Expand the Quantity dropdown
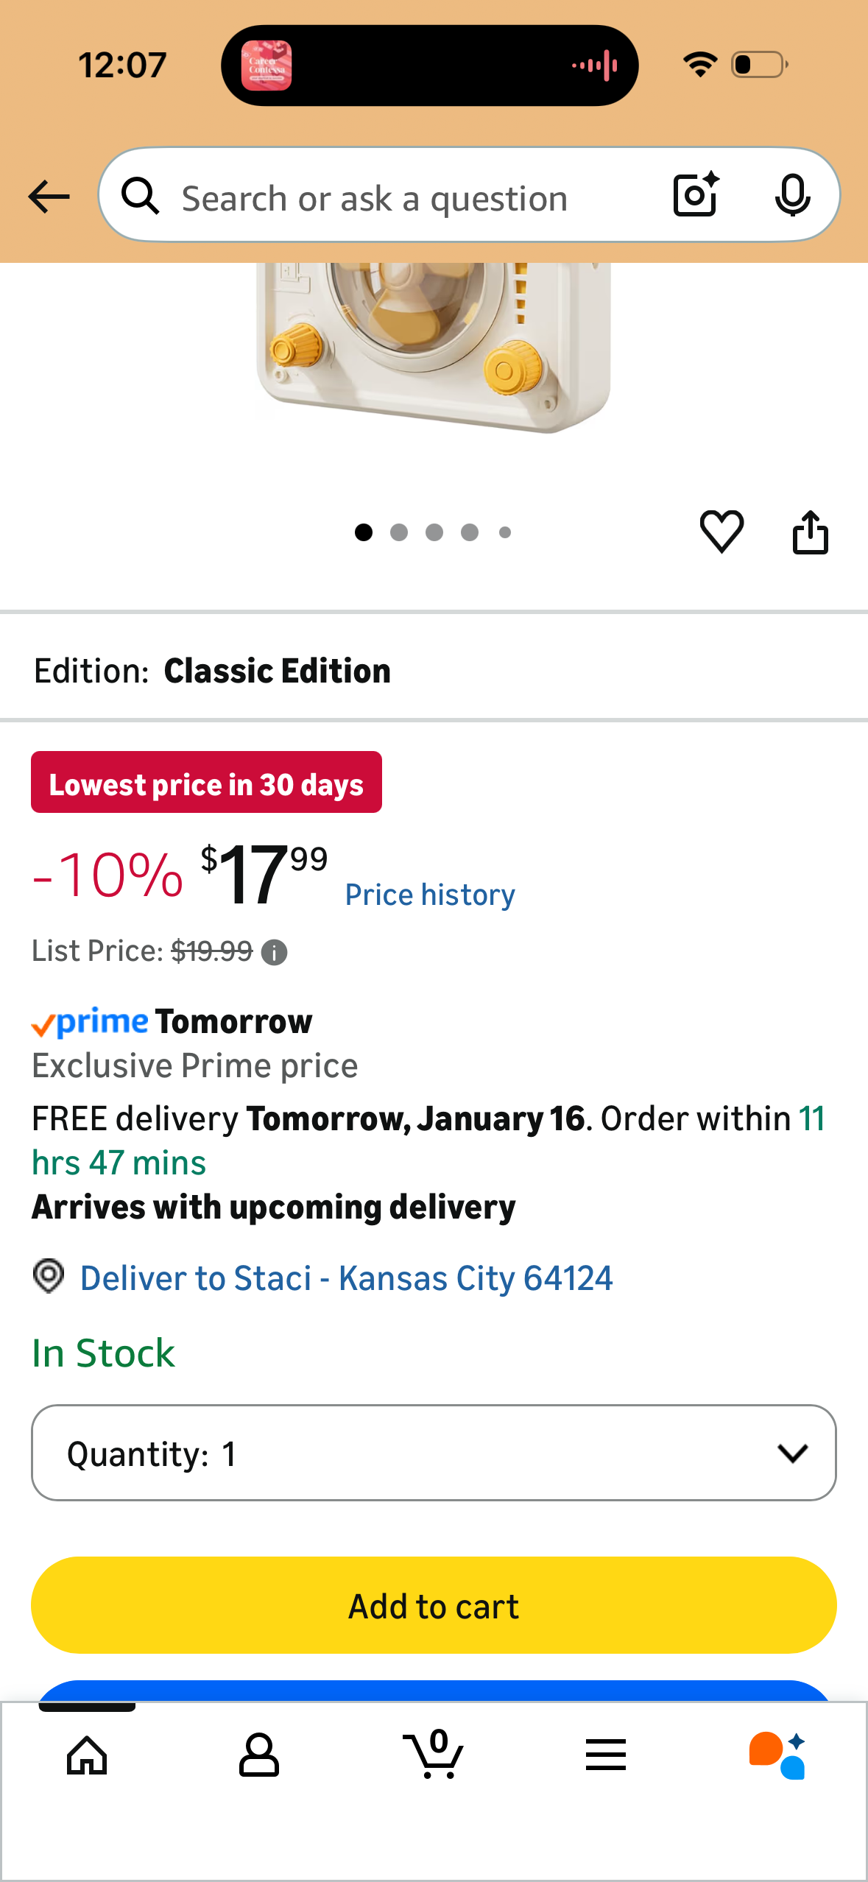Viewport: 868px width, 1882px height. point(434,1453)
